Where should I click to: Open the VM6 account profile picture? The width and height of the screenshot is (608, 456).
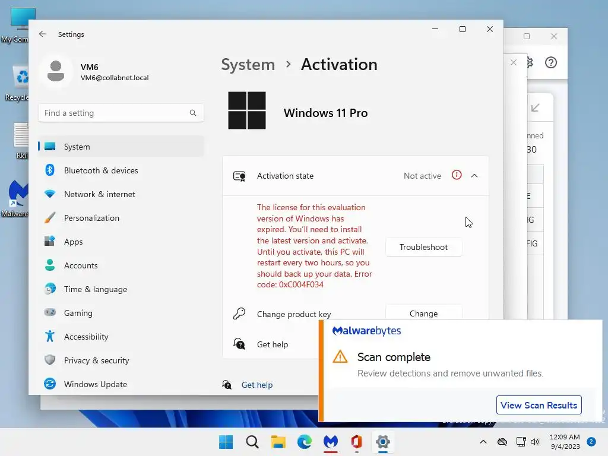click(x=56, y=71)
